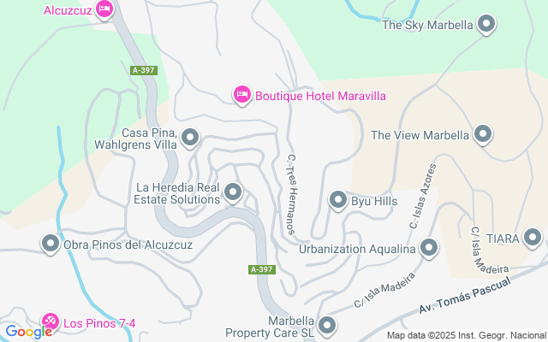Open the Google logo link
Image resolution: width=548 pixels, height=342 pixels.
pos(28,332)
